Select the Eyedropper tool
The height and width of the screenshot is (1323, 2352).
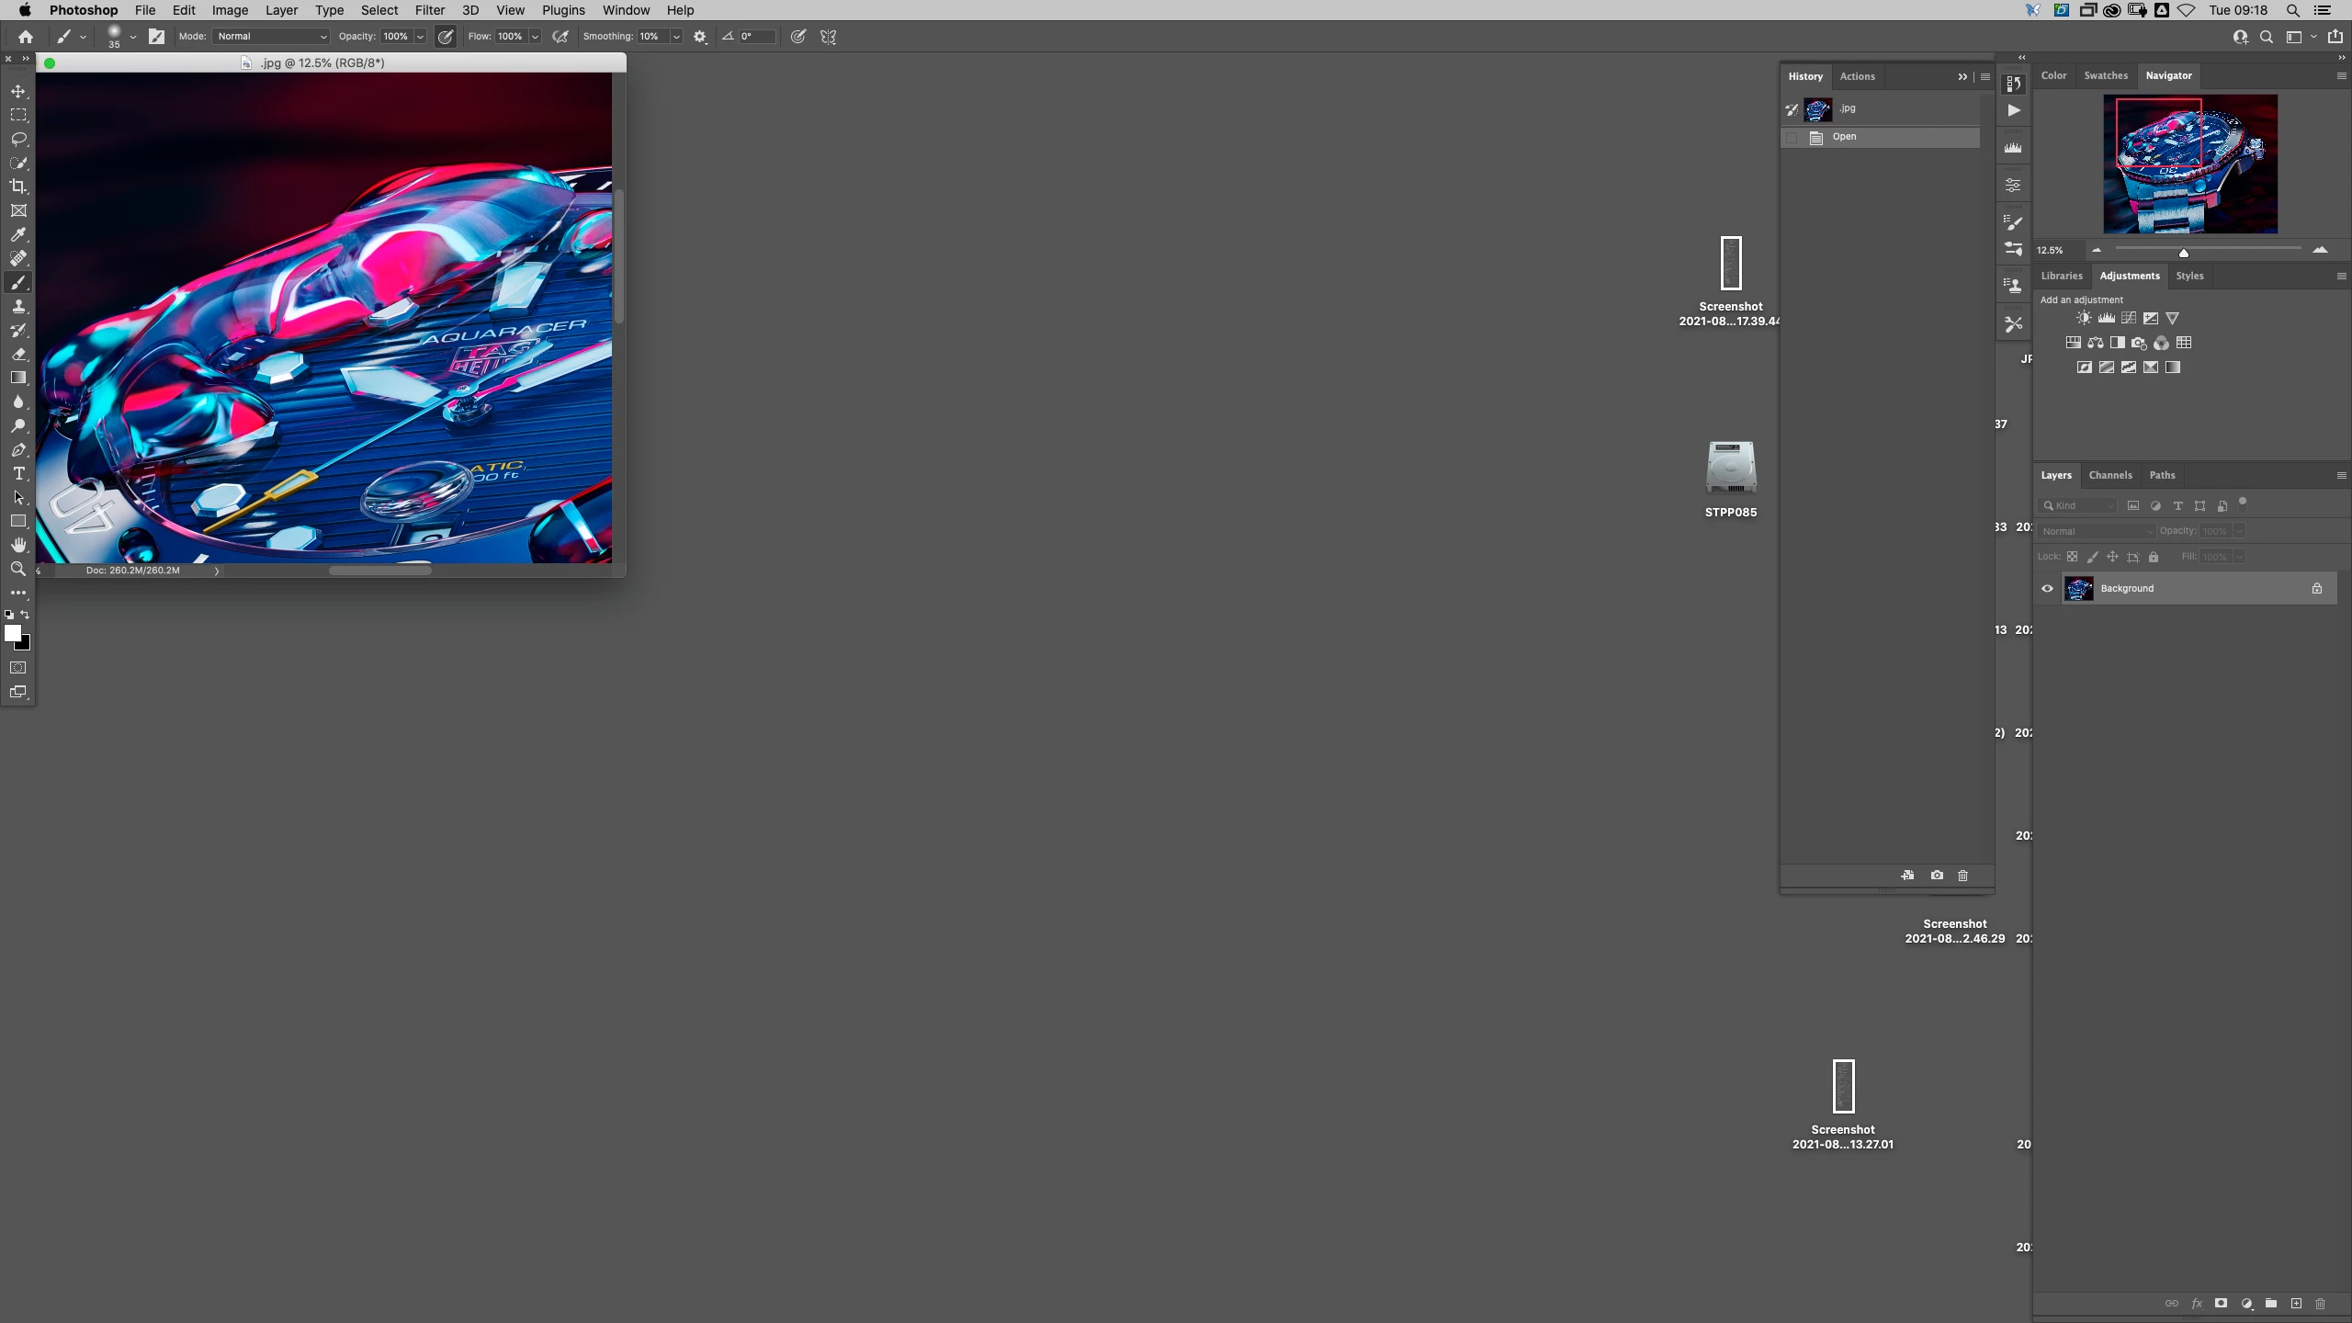pyautogui.click(x=18, y=234)
